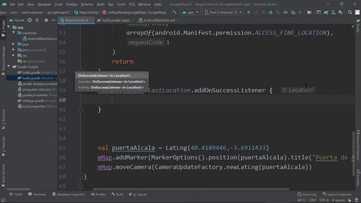This screenshot has width=361, height=203.
Task: Open the Logcat tool window
Action: tap(138, 195)
